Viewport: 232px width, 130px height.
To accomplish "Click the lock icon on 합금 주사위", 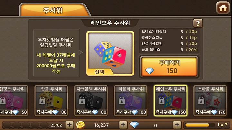I will [x=42, y=100].
